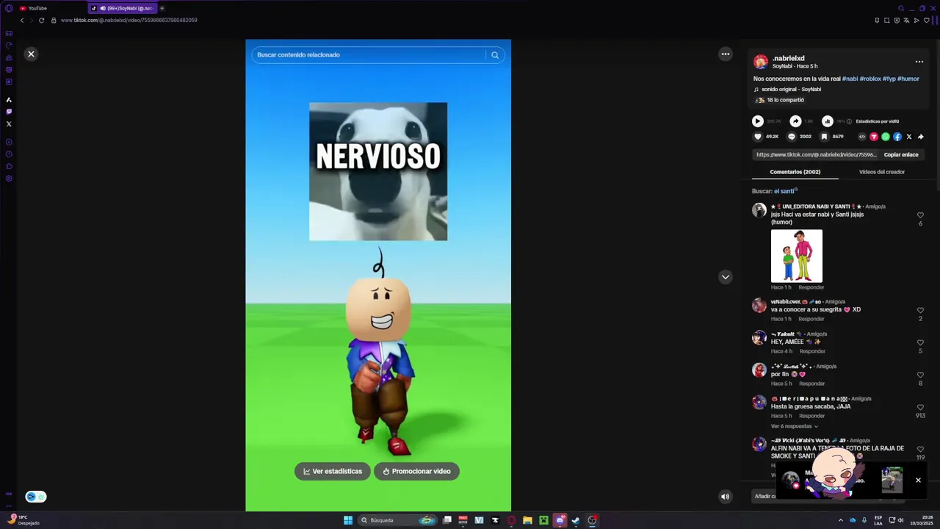Click the embed code icon
This screenshot has height=529, width=940.
[x=862, y=137]
